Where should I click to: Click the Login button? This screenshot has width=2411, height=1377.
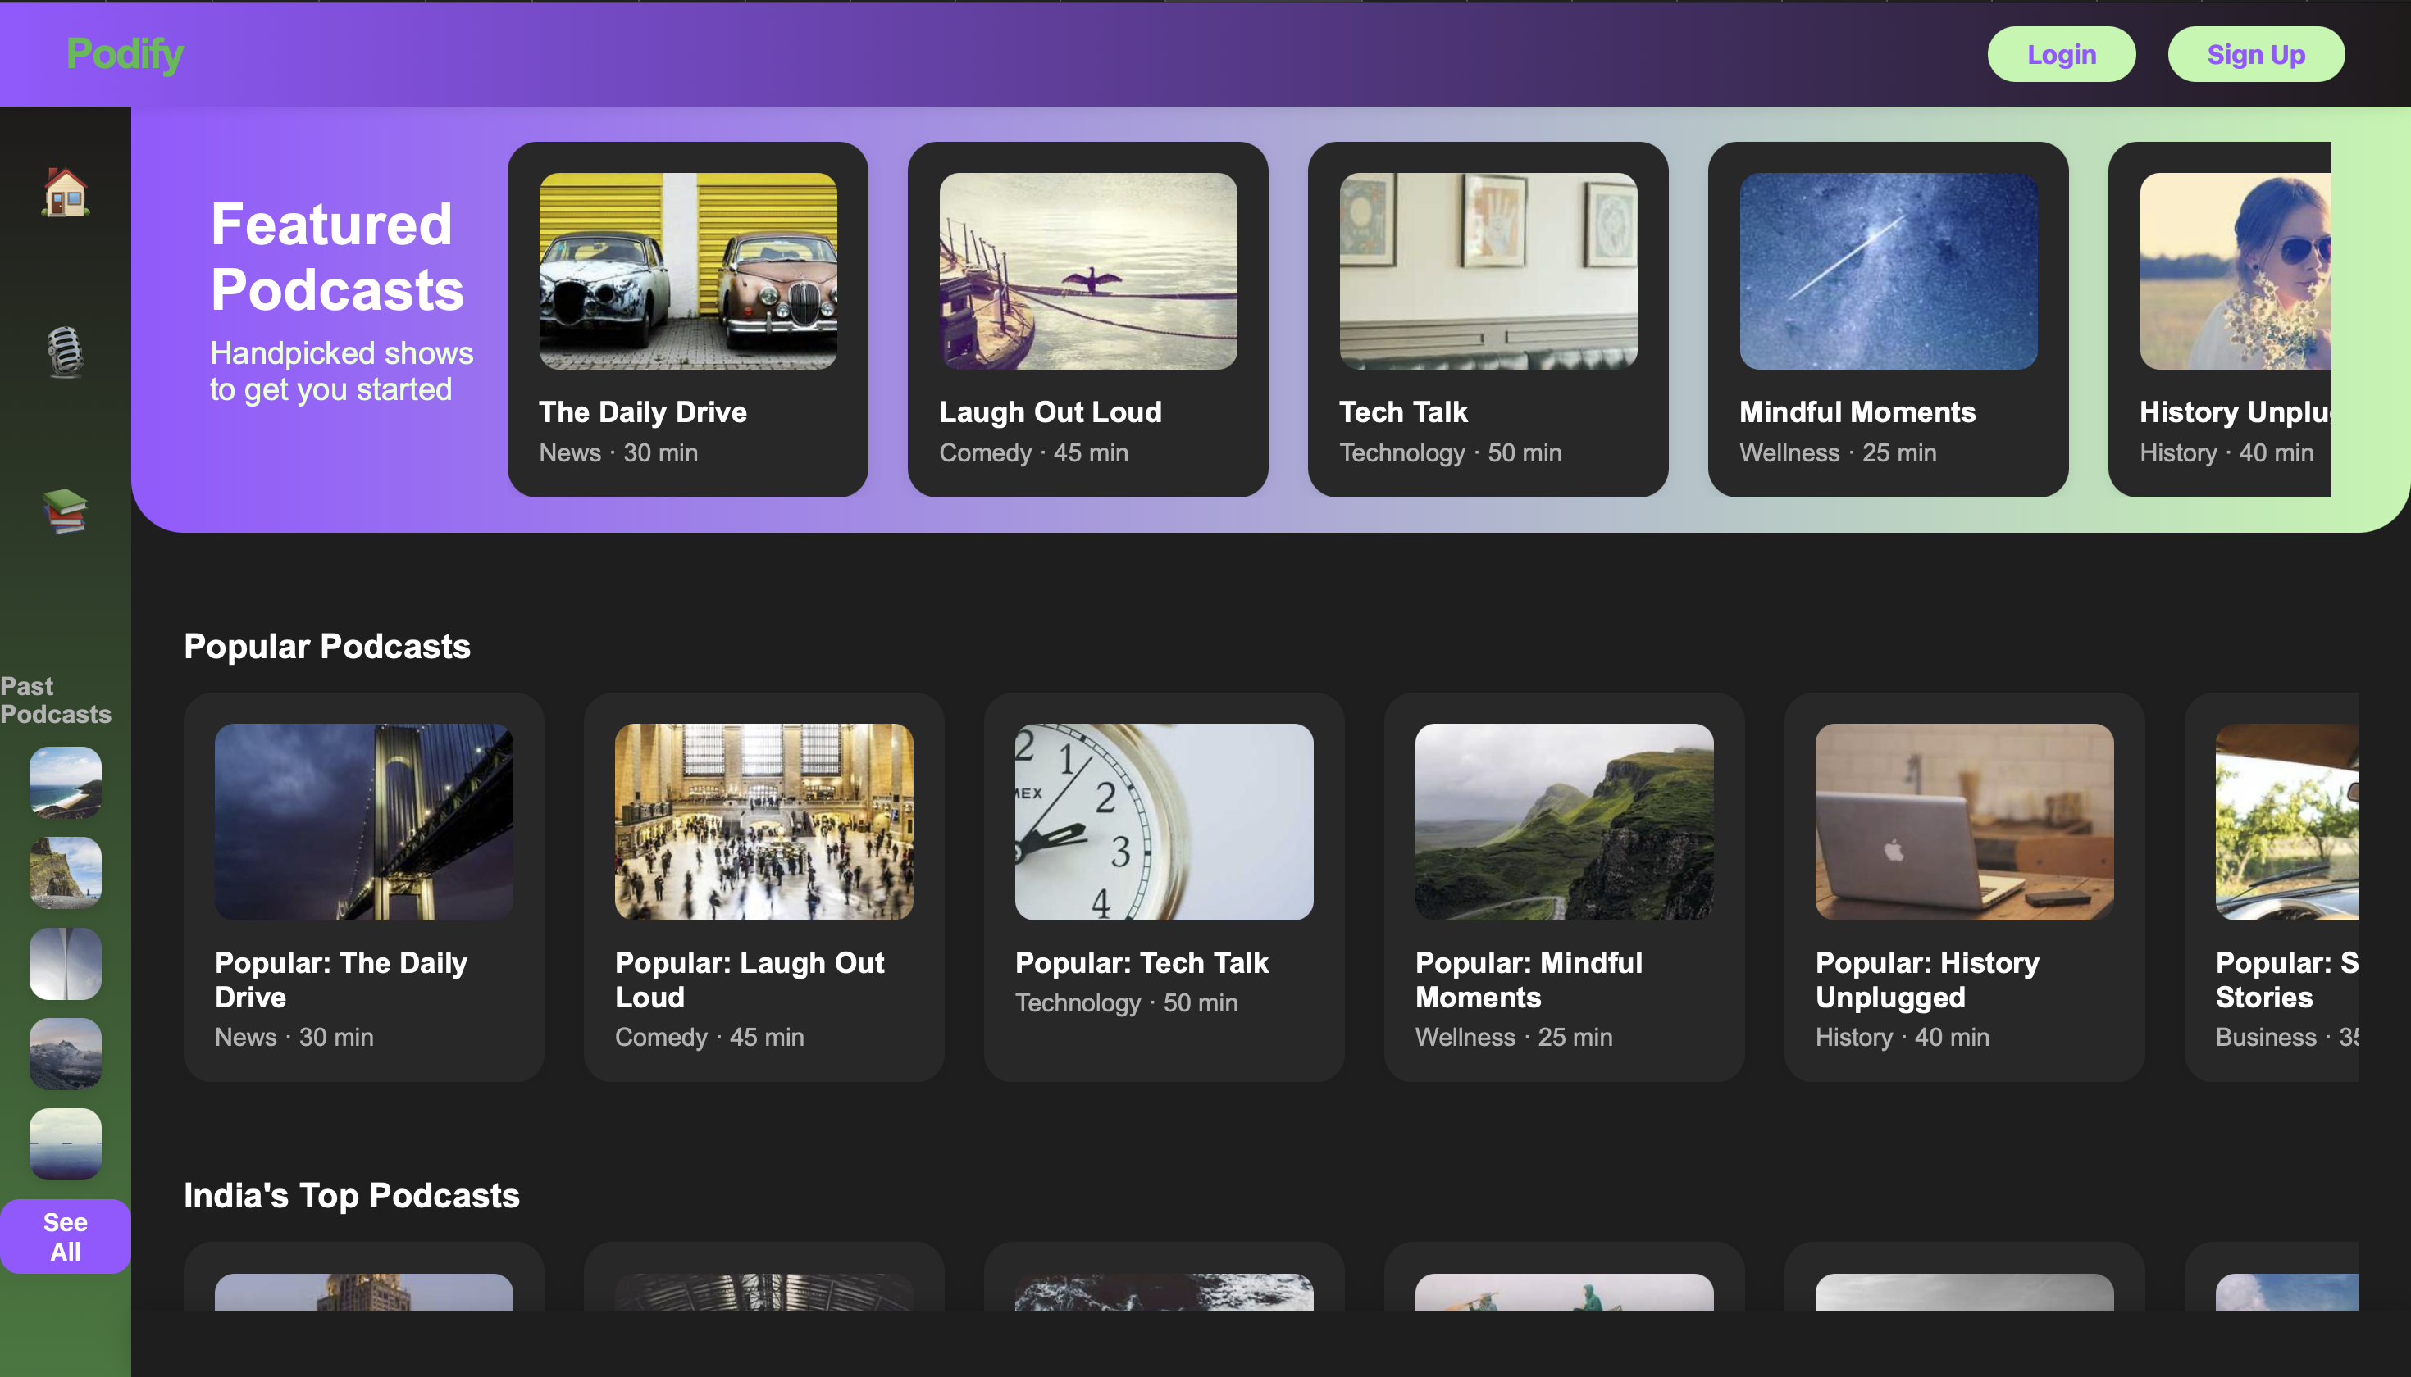tap(2061, 54)
